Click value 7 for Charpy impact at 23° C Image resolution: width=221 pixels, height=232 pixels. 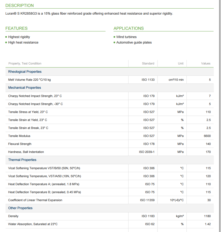(x=210, y=96)
